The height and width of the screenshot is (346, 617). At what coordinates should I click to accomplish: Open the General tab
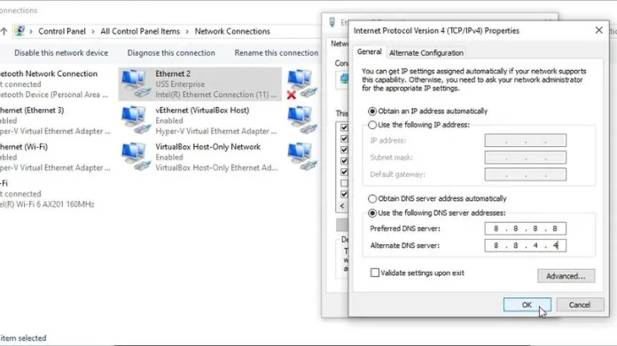(369, 51)
